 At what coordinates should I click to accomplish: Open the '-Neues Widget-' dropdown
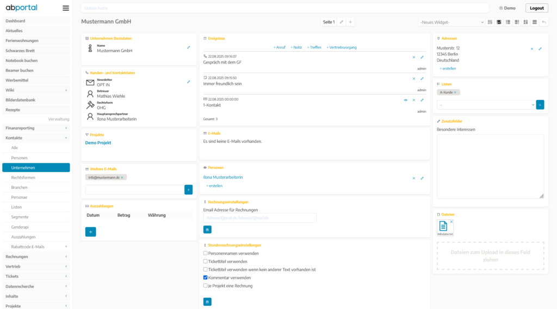point(451,22)
